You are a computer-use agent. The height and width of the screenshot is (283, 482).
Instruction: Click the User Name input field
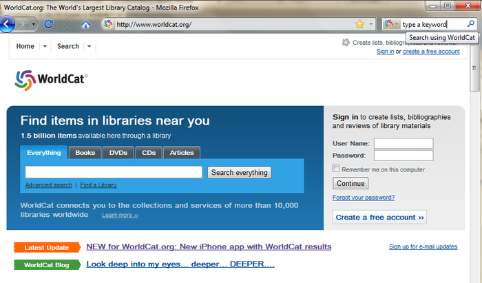(404, 143)
